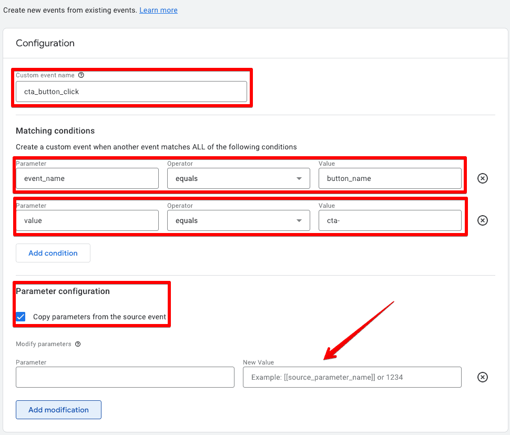Open the help tooltip next to Modify parameters

pyautogui.click(x=79, y=344)
